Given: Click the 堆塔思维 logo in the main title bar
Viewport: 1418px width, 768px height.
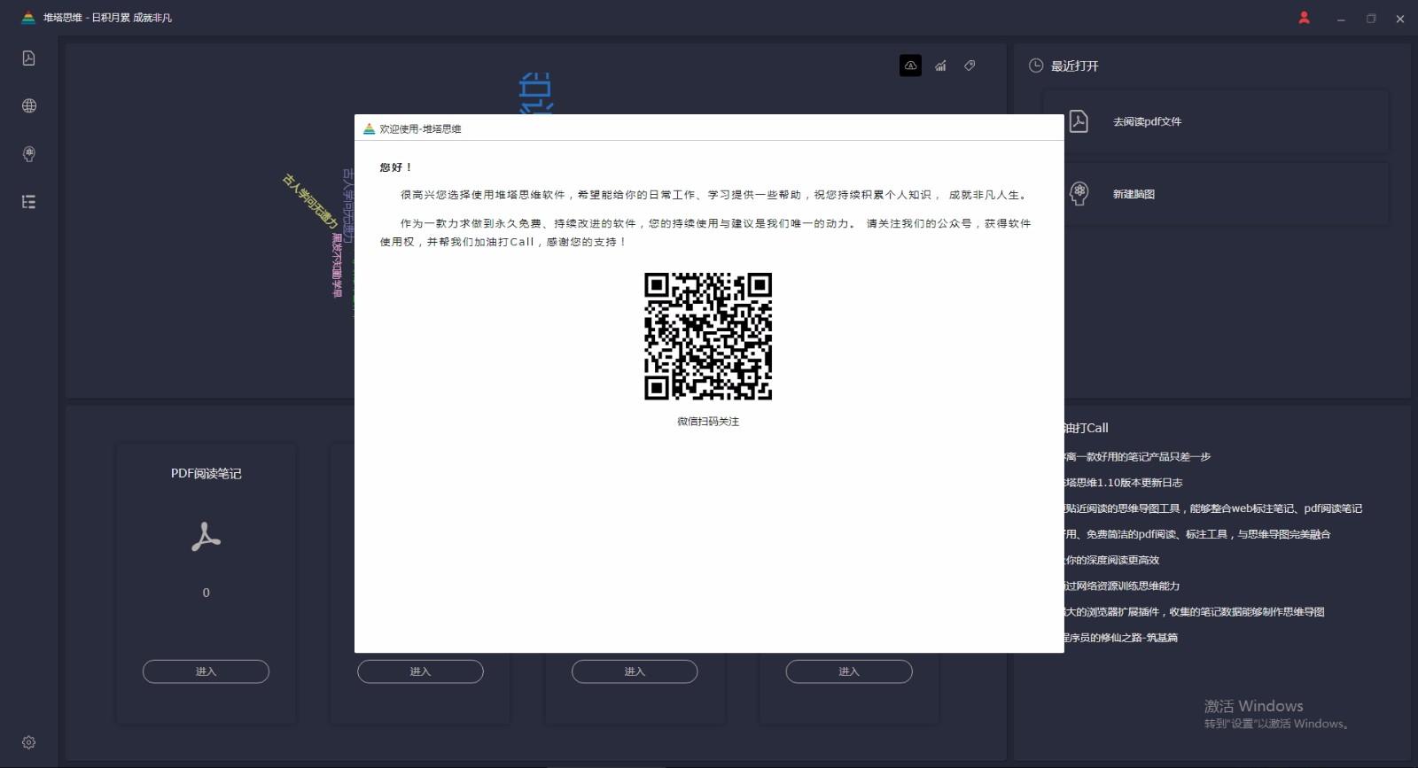Looking at the screenshot, I should coord(28,18).
